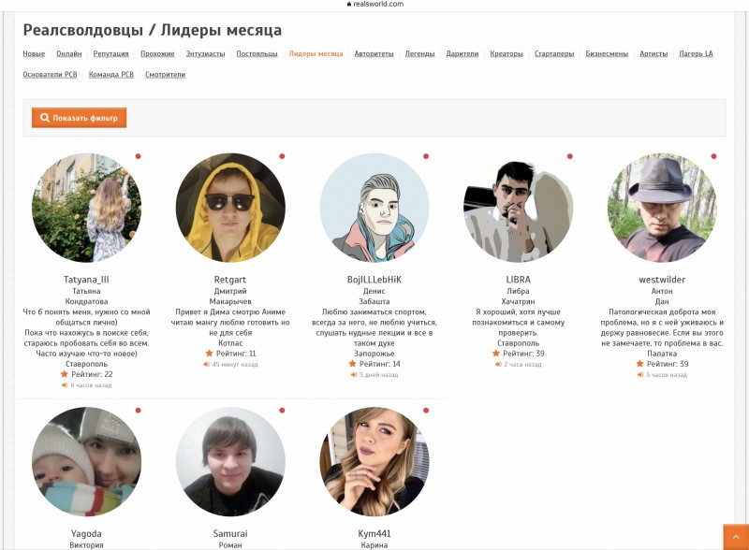Image resolution: width=749 pixels, height=550 pixels.
Task: Click the rating star icon for BojILLLebHiK
Action: 353,364
